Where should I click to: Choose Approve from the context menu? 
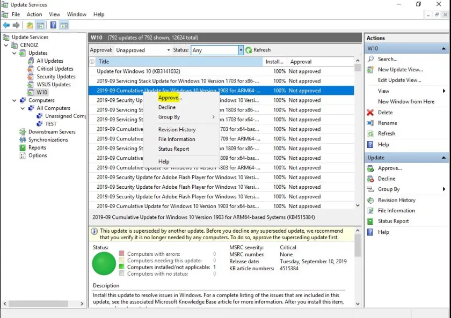(170, 98)
